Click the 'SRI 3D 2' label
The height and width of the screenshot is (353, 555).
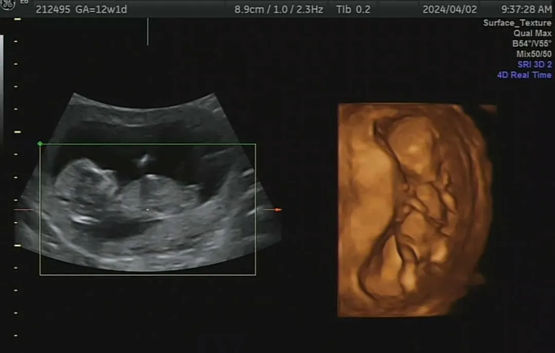(534, 64)
